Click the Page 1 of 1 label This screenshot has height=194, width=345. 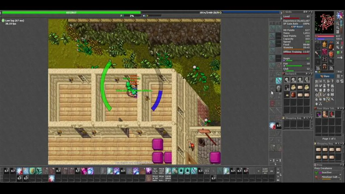329,139
